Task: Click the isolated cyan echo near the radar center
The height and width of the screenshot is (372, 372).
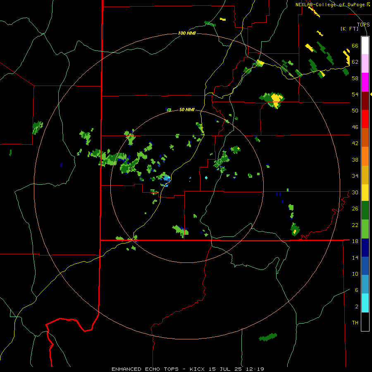Action: [206, 177]
